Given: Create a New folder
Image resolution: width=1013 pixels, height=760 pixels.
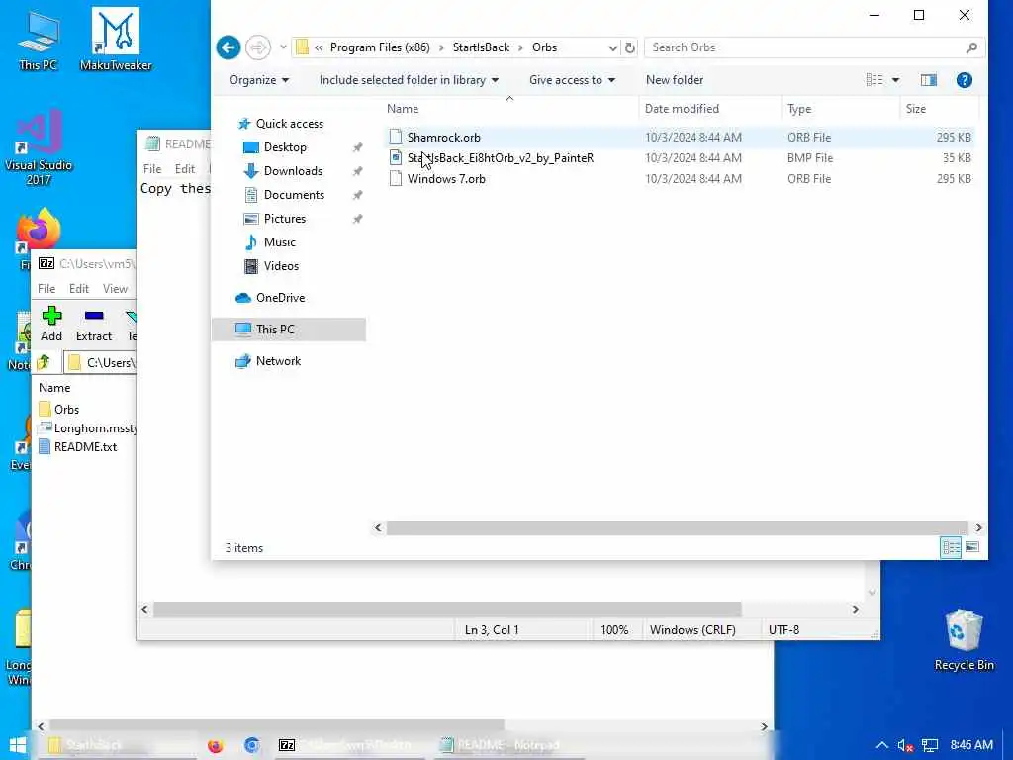Looking at the screenshot, I should click(x=675, y=80).
